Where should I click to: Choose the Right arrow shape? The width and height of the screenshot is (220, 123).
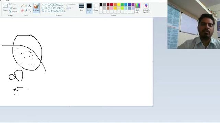click(x=55, y=8)
